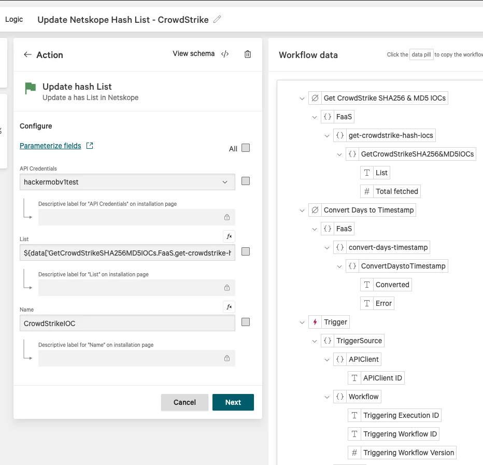Click icon beside Convert Days to Timestamp
Viewport: 483px width, 465px height.
click(315, 210)
